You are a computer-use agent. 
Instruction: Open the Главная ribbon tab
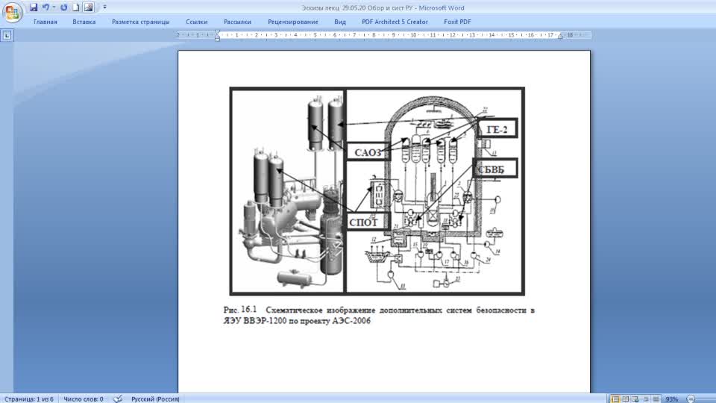coord(45,22)
